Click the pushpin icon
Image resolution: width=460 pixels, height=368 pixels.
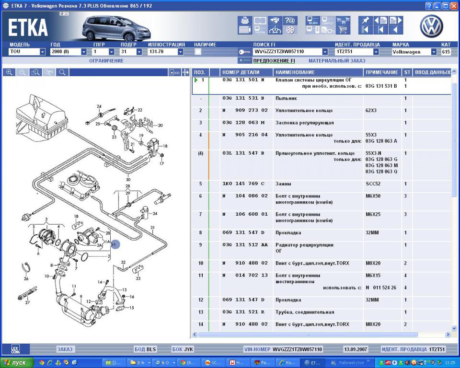[x=366, y=21]
